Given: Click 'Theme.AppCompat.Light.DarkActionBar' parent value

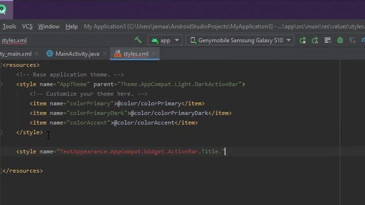Looking at the screenshot, I should pyautogui.click(x=180, y=84).
